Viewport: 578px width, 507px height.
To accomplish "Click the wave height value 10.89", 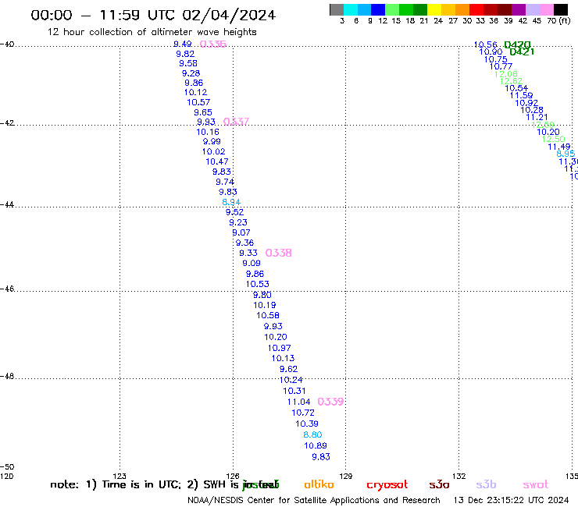I will click(x=316, y=445).
